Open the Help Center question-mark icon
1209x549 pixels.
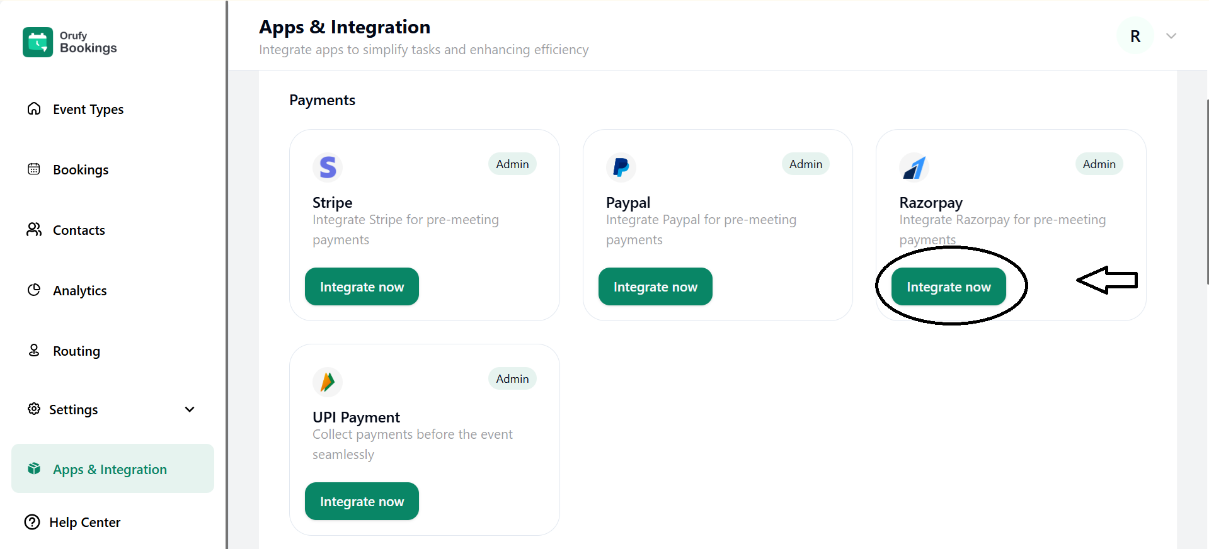pos(32,522)
